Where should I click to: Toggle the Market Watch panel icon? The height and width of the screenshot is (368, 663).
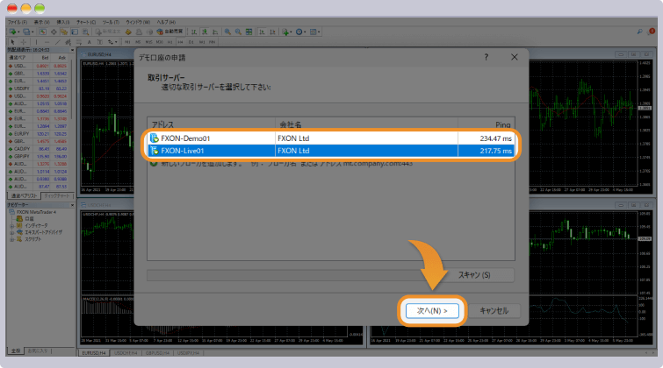(43, 32)
